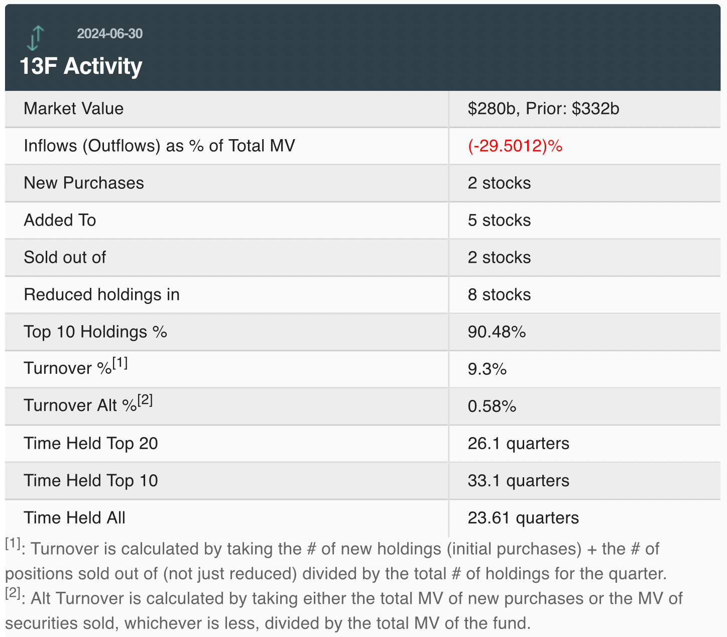
Task: Select the Sold out of row label
Action: pyautogui.click(x=65, y=257)
